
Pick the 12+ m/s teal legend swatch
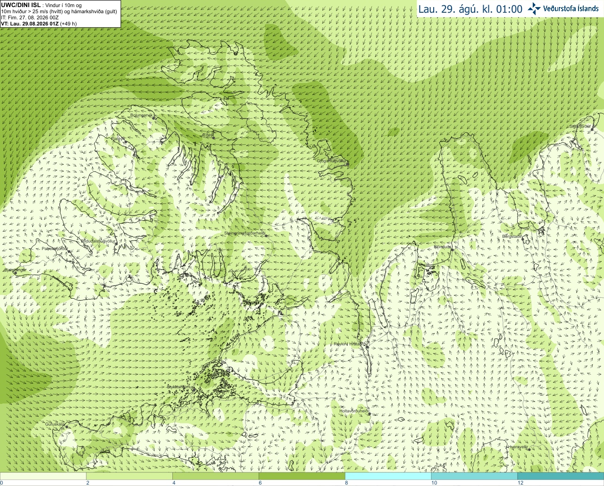tap(561, 476)
